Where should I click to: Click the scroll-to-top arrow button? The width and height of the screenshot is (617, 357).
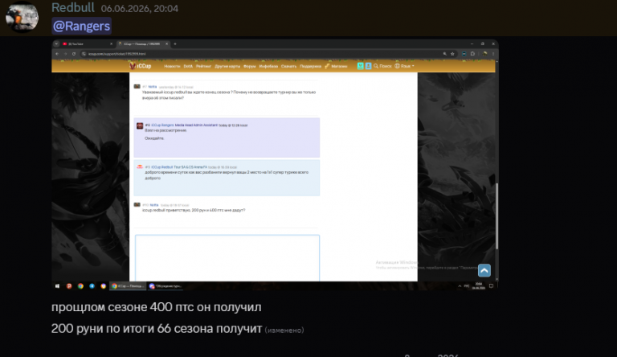(484, 270)
